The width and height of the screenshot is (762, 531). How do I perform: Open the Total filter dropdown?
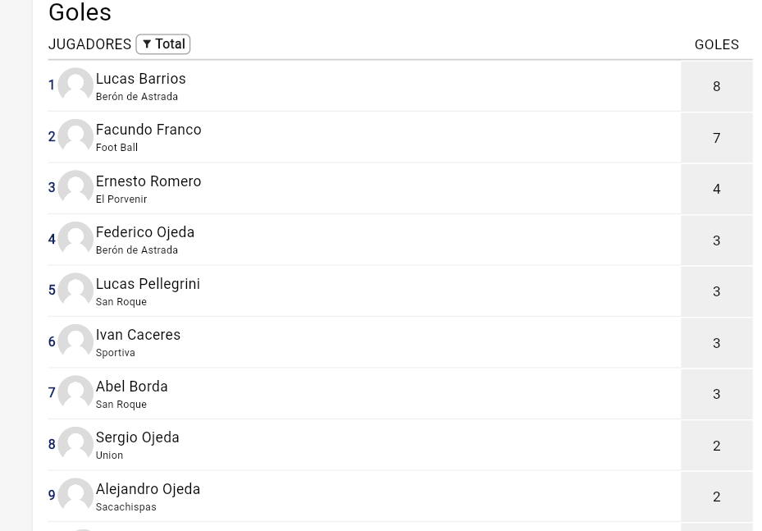[162, 44]
